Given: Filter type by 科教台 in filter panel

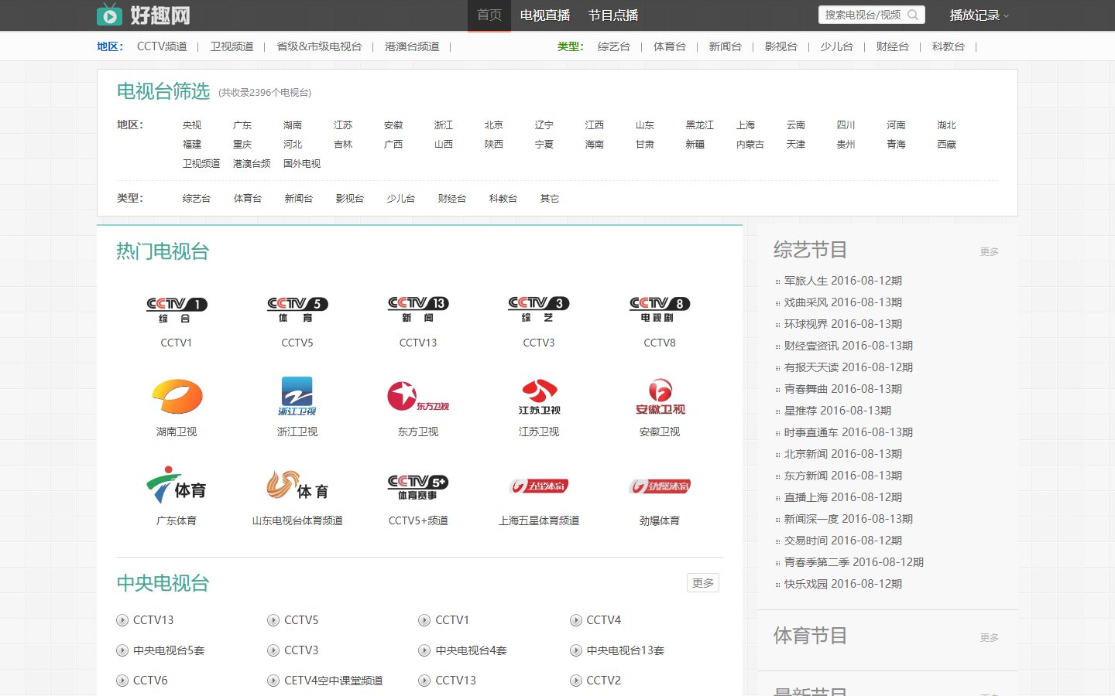Looking at the screenshot, I should point(503,199).
